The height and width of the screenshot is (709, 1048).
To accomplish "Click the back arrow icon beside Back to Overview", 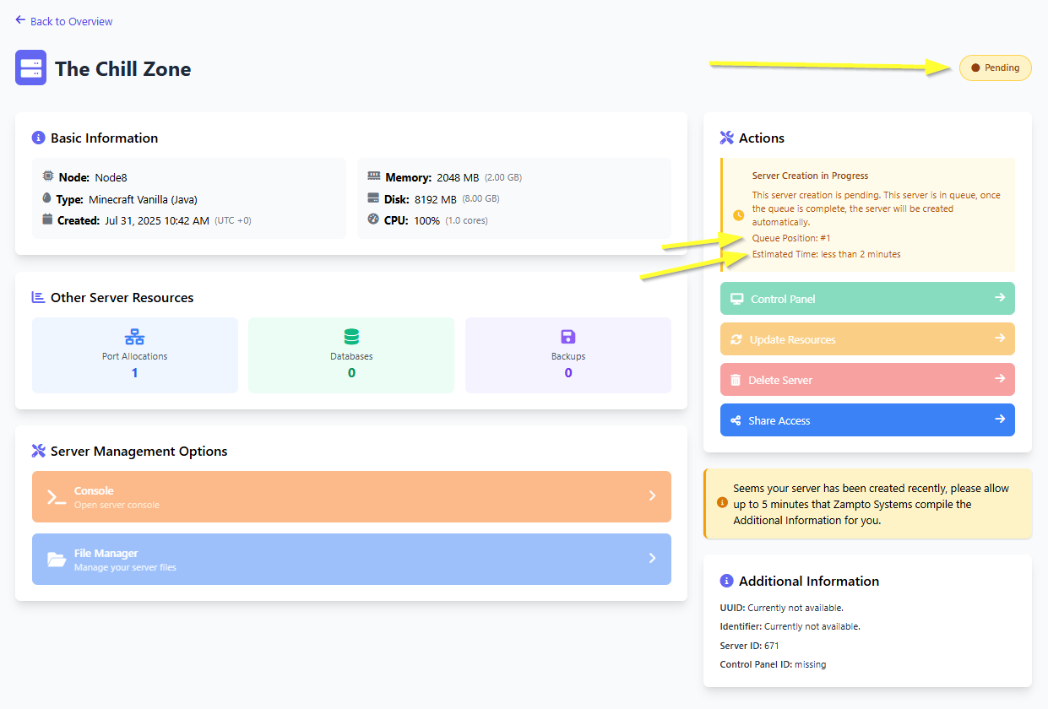I will click(20, 20).
